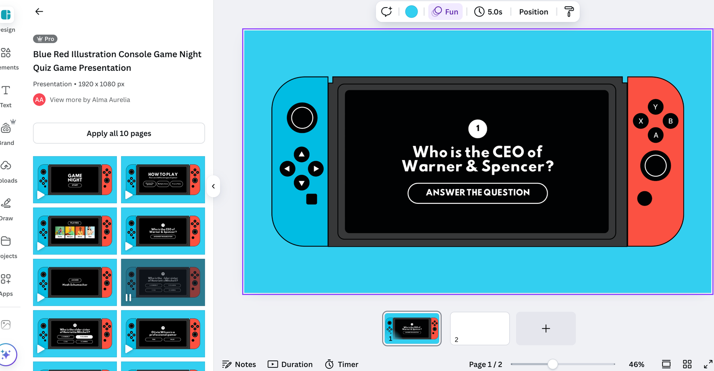Click the Pro crown badge
This screenshot has height=371, width=714.
coord(45,39)
